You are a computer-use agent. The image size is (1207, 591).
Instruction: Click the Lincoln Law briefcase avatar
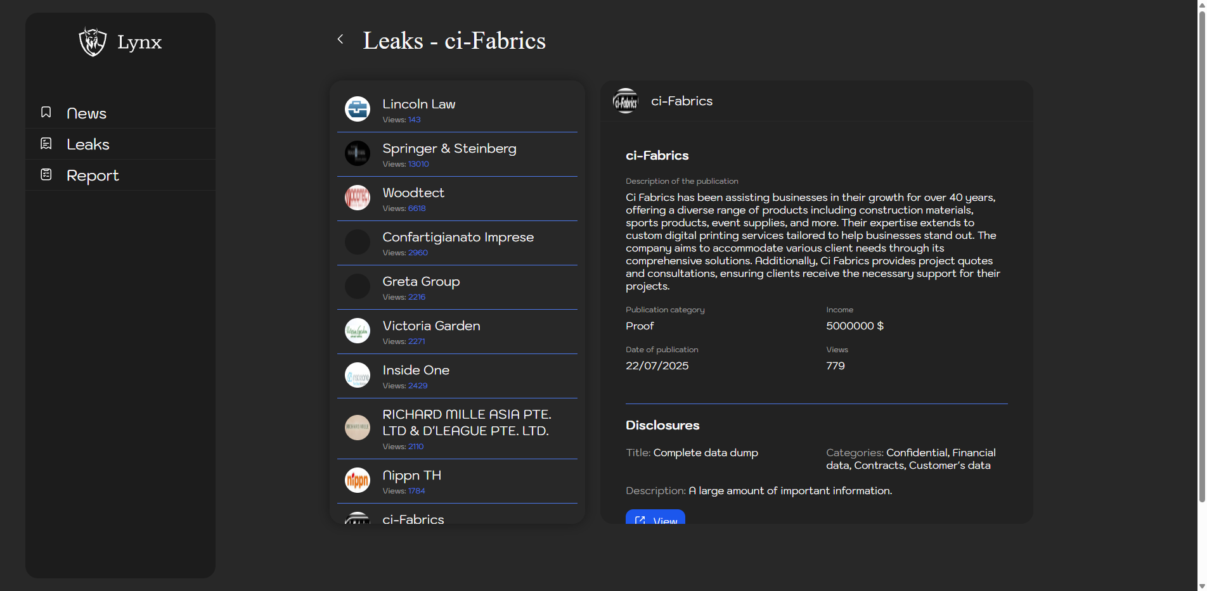click(x=358, y=109)
